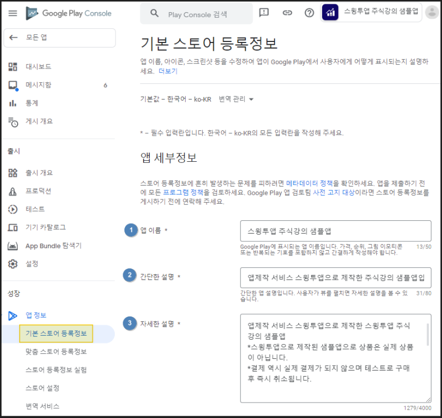Click the App Bundle 탐색기 icon
The height and width of the screenshot is (418, 442).
(x=13, y=246)
